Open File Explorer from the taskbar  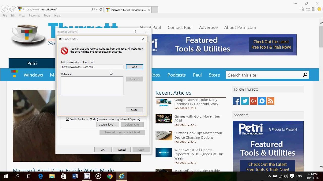pos(52,176)
